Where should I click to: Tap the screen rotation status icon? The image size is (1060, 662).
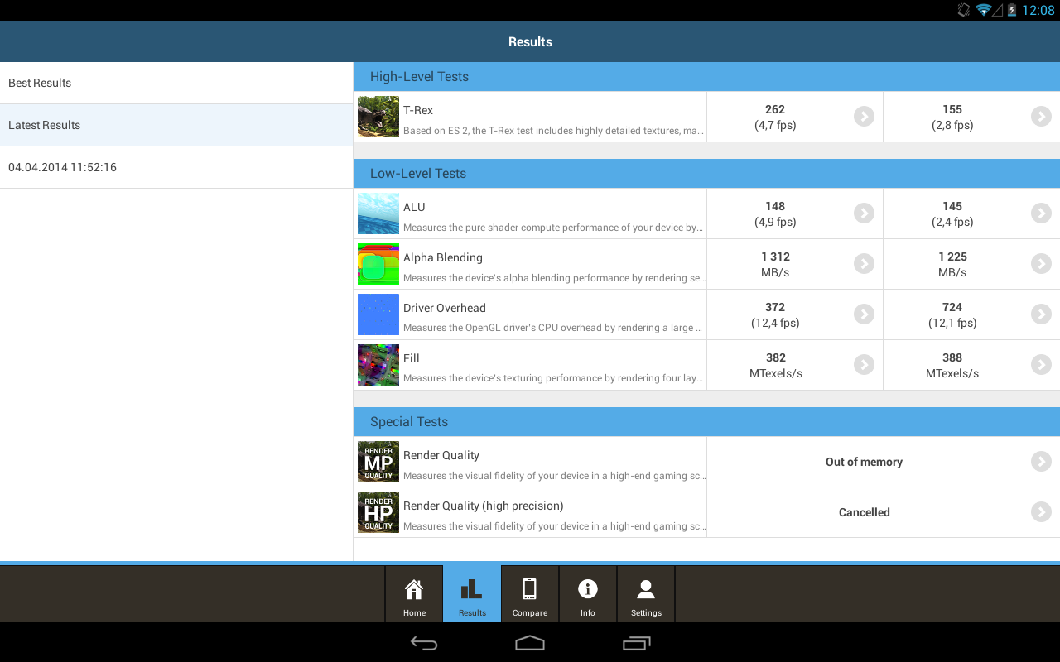[963, 10]
